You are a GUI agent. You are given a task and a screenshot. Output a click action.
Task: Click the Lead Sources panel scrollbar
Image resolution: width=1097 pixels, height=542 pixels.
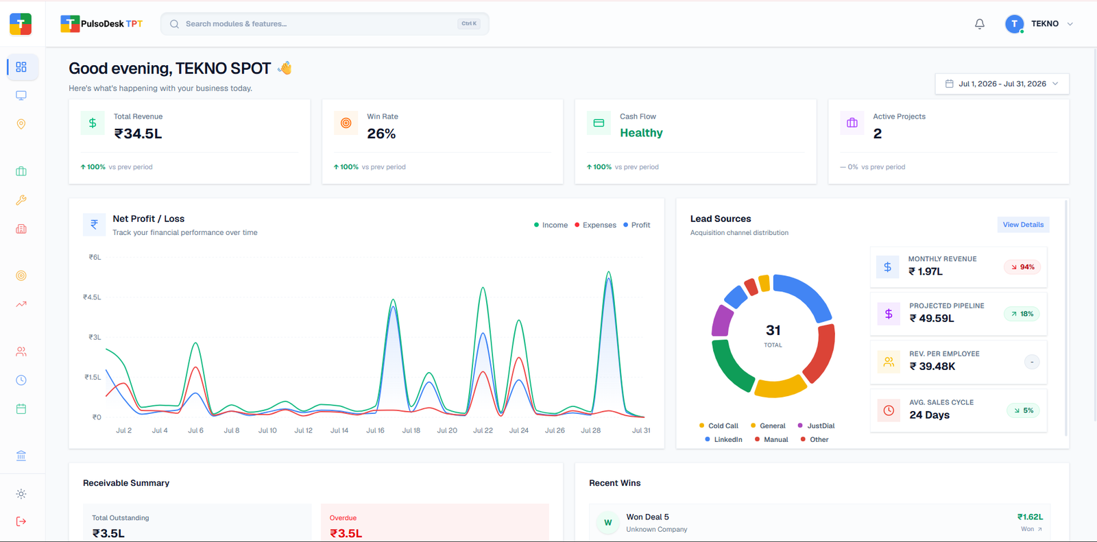[1066, 318]
